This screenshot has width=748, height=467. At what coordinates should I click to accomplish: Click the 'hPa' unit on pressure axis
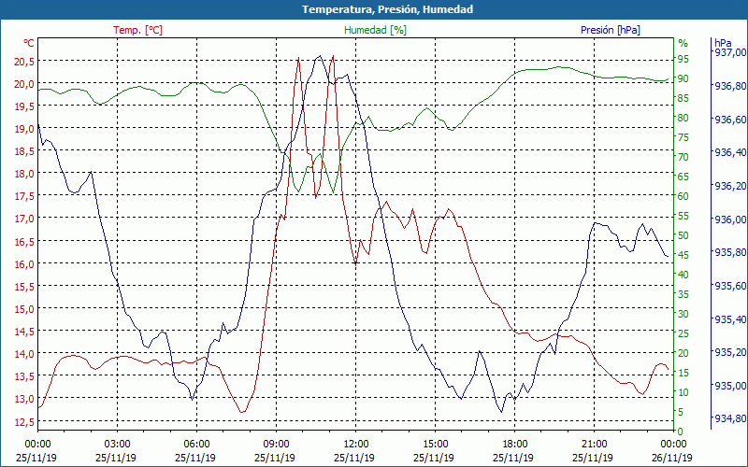(723, 42)
